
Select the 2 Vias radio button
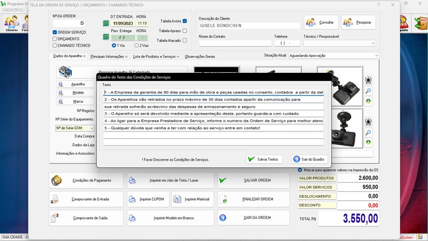136,46
